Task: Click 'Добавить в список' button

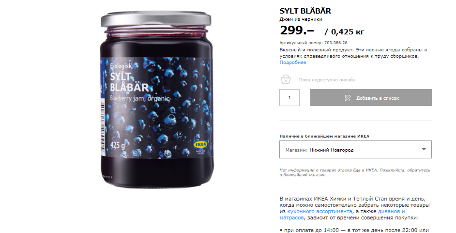Action: click(x=371, y=98)
